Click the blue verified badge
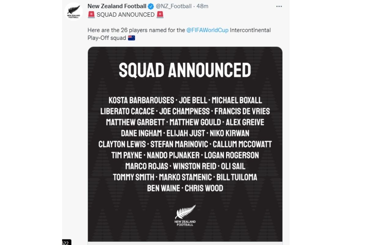 click(151, 6)
